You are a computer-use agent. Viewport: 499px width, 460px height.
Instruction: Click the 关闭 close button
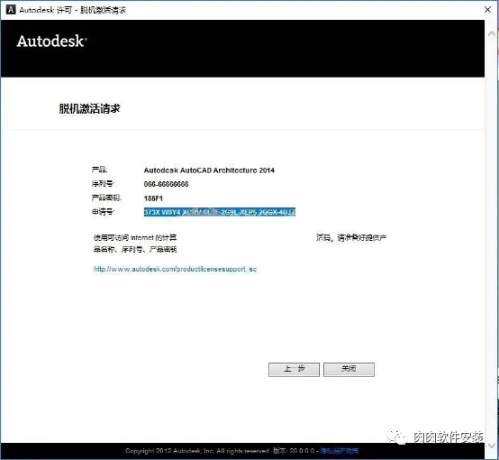click(349, 369)
